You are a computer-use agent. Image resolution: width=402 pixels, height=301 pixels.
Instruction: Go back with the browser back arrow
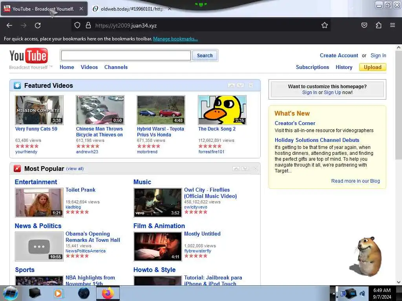click(9, 25)
